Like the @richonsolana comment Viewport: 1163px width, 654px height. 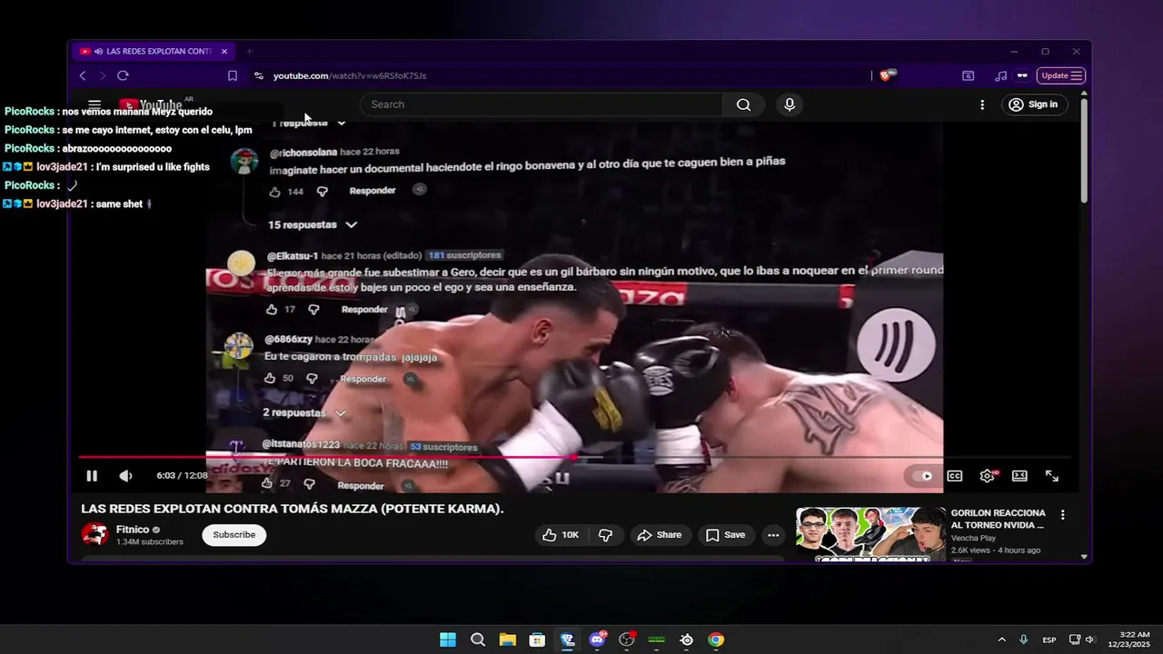point(275,192)
